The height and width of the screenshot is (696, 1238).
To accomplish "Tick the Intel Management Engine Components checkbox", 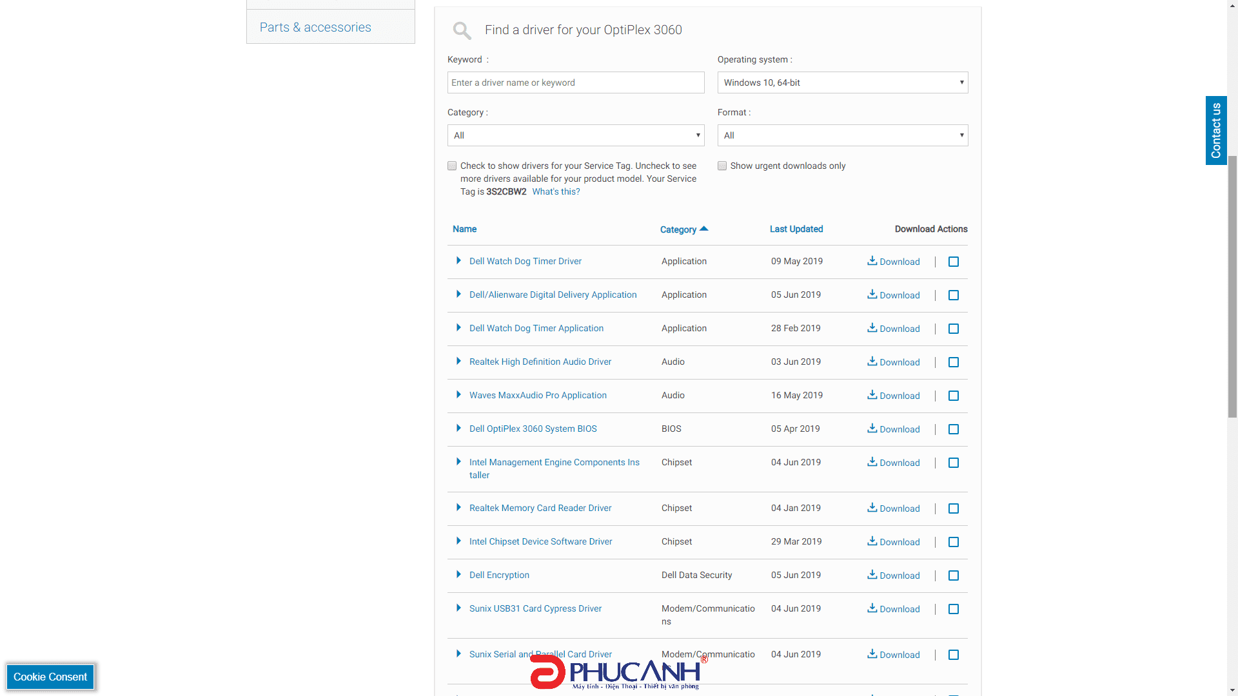I will (x=954, y=463).
